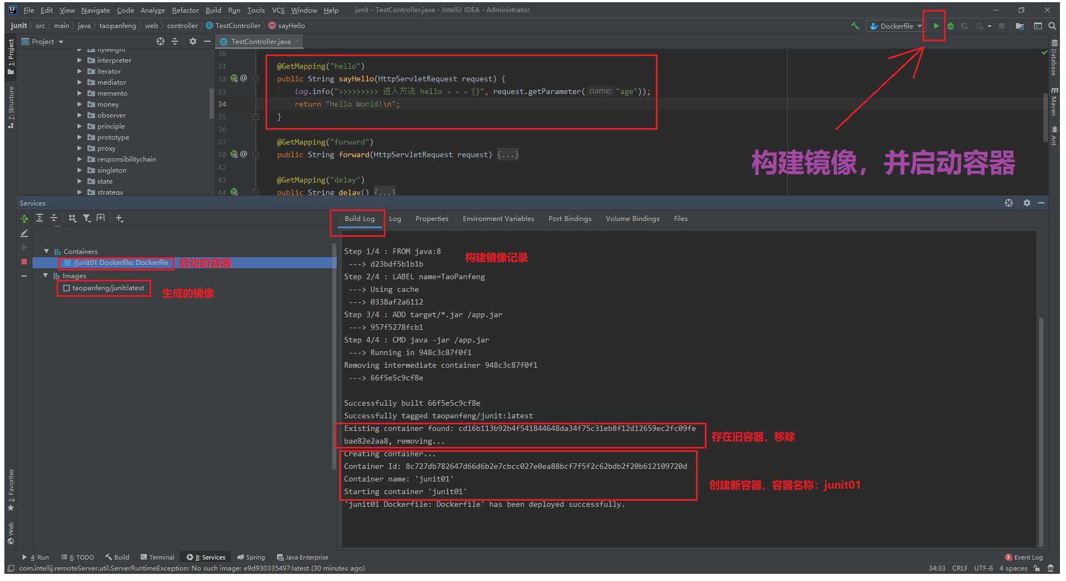Toggle fold marker at line 32 sayHello
This screenshot has height=581, width=1066.
pos(256,79)
